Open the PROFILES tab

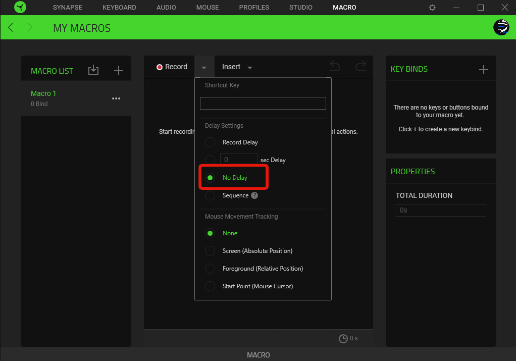(x=254, y=7)
